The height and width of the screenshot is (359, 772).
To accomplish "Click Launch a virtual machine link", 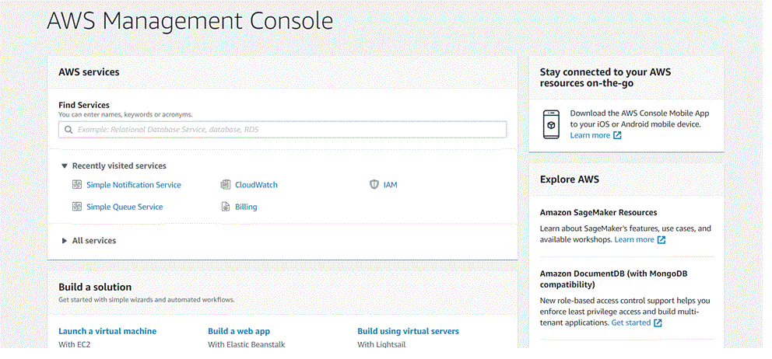I will click(107, 332).
